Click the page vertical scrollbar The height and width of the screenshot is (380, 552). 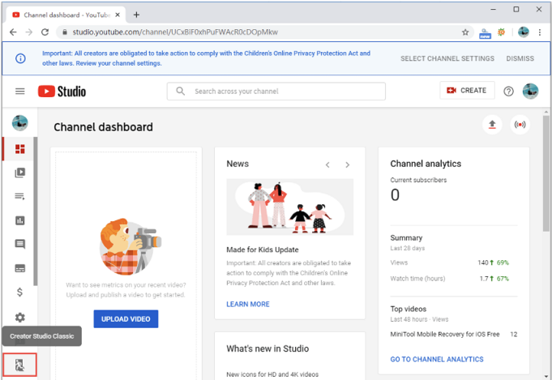546,173
